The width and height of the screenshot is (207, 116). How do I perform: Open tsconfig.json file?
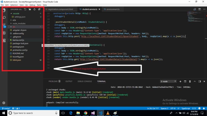18,57
